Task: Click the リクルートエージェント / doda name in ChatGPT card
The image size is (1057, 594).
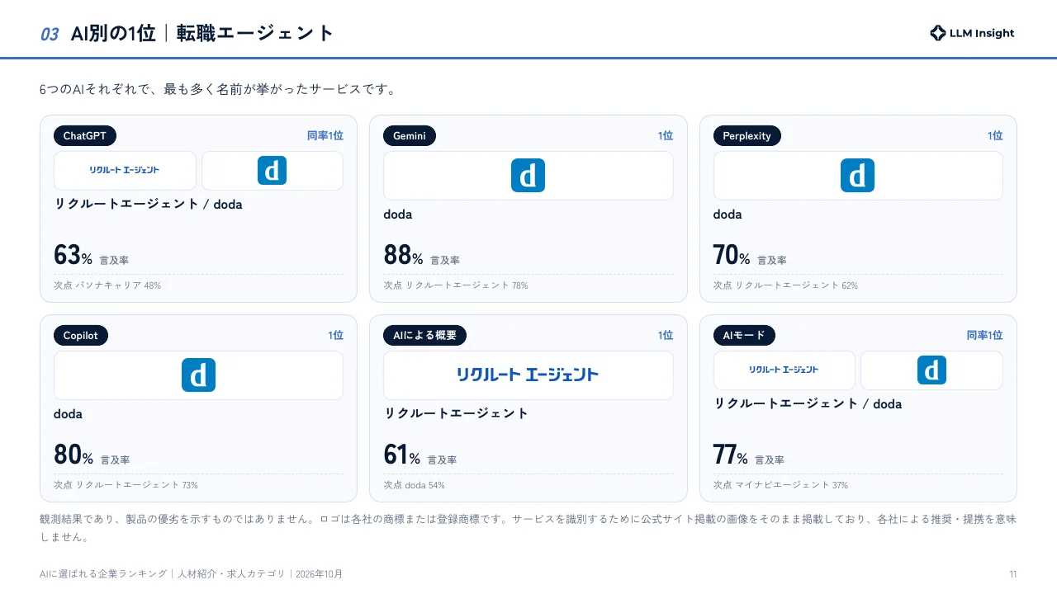Action: coord(149,204)
